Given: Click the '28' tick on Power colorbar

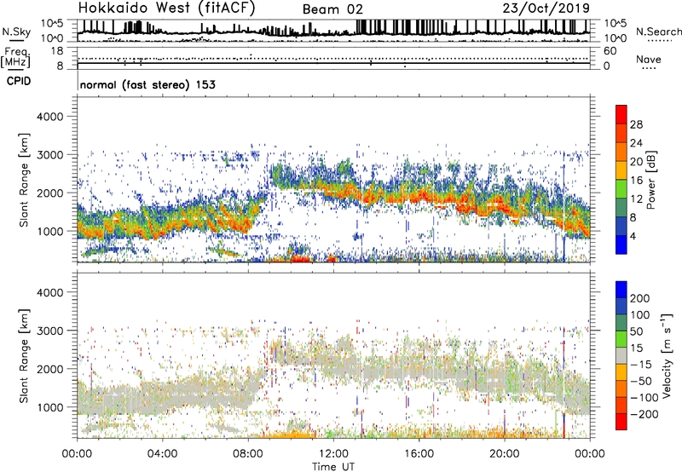Looking at the screenshot, I should (636, 124).
